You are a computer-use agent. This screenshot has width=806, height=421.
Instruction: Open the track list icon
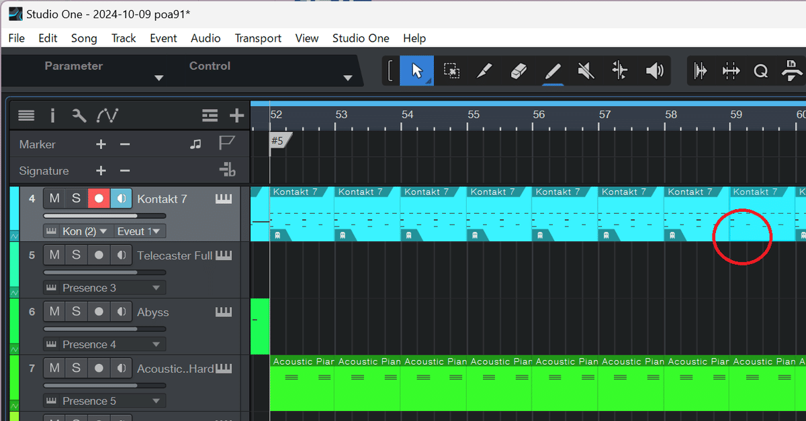coord(26,116)
